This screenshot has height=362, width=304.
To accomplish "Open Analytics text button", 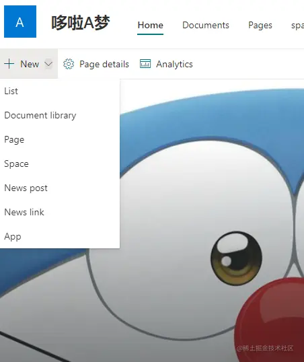I will (x=174, y=64).
